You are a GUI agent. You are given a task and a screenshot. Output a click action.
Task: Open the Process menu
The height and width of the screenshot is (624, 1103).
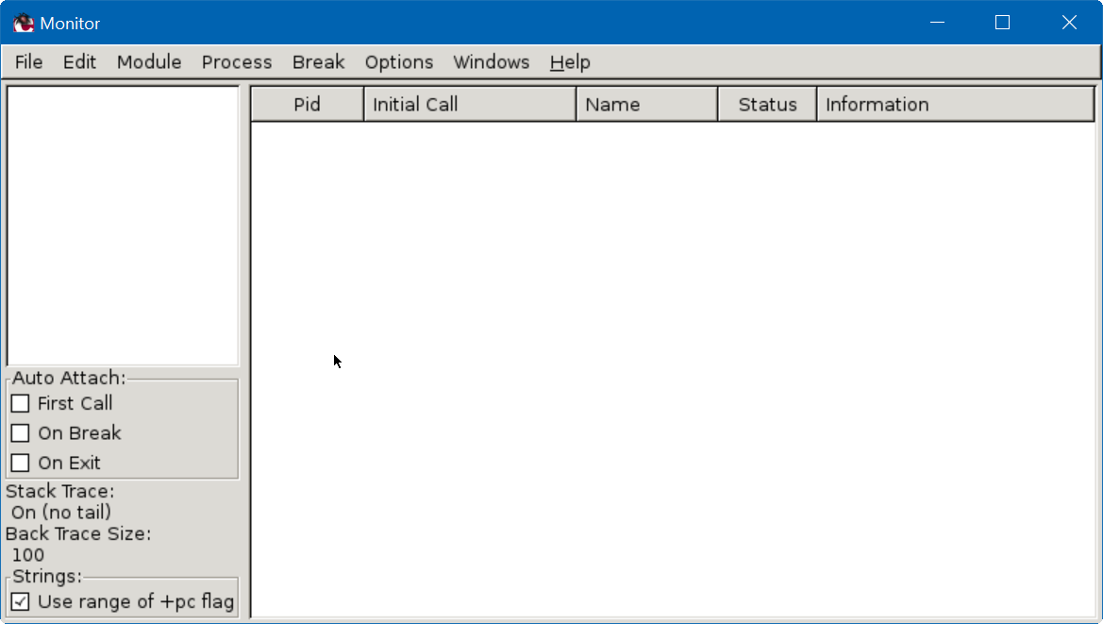pyautogui.click(x=237, y=62)
